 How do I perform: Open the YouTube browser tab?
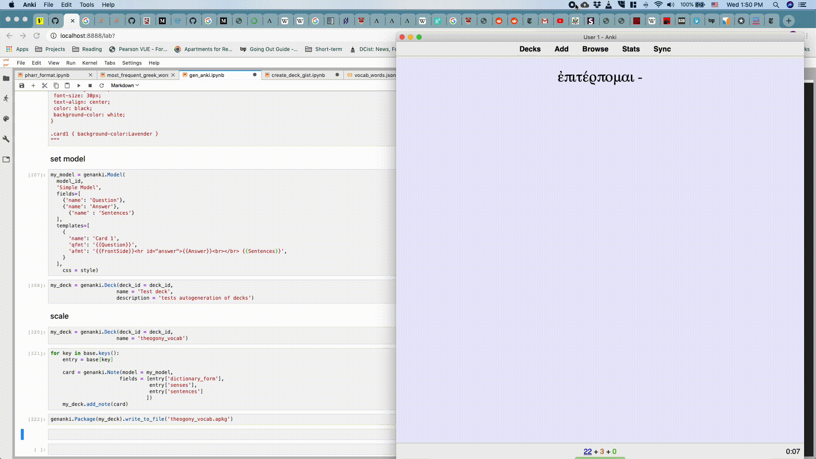[x=560, y=21]
